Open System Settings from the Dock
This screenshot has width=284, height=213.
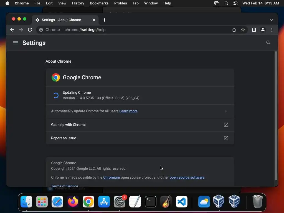[120, 202]
